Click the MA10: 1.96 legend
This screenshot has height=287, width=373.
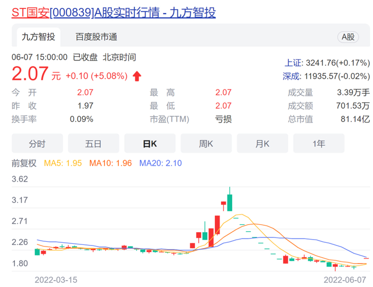tap(110, 163)
